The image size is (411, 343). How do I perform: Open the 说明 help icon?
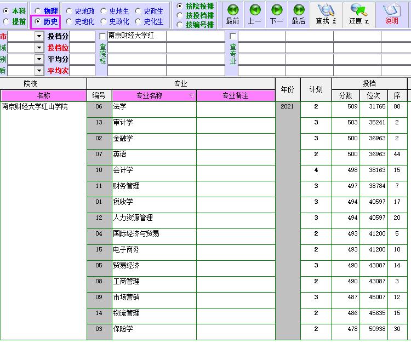(x=392, y=15)
